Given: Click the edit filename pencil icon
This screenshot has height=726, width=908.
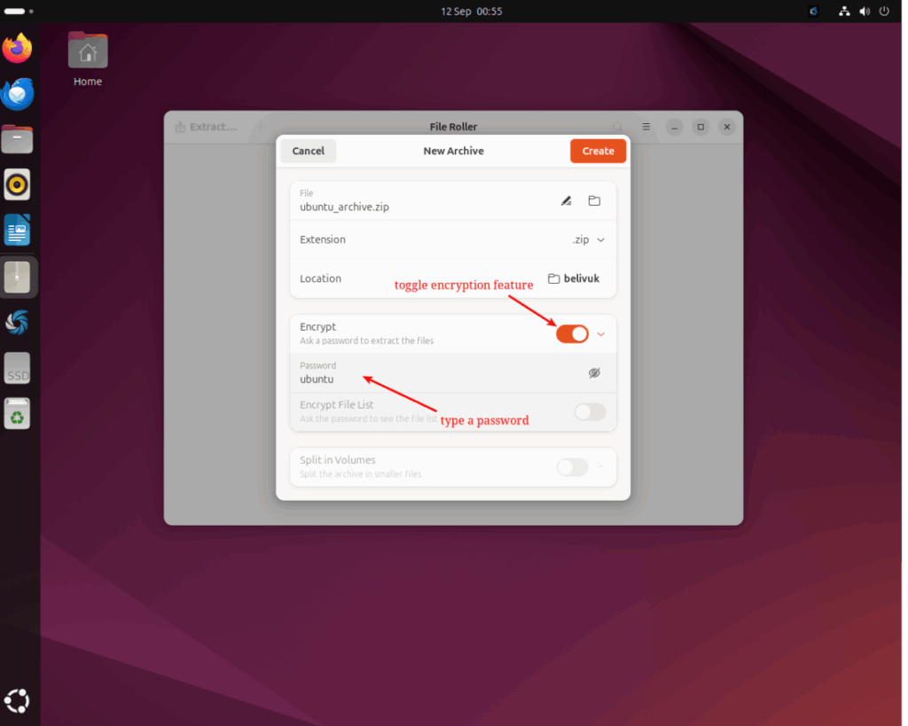Looking at the screenshot, I should pyautogui.click(x=567, y=201).
